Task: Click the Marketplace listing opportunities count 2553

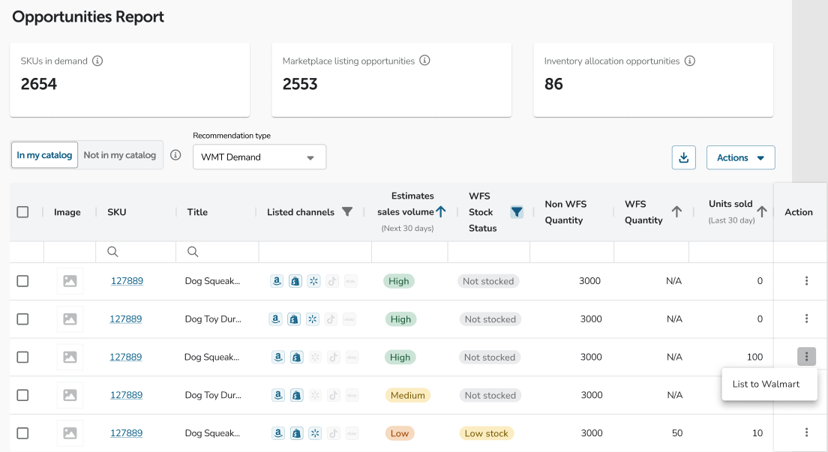Action: pos(300,84)
